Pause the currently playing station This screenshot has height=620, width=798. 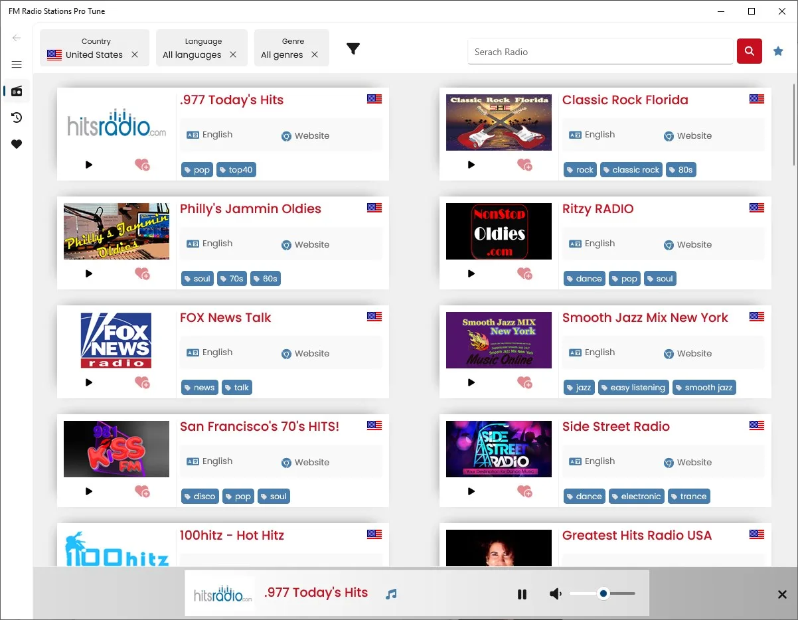[x=522, y=594]
